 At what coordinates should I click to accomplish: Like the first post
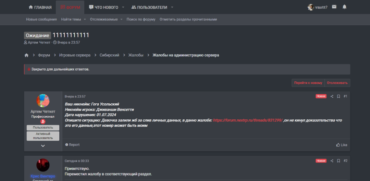pos(342,145)
